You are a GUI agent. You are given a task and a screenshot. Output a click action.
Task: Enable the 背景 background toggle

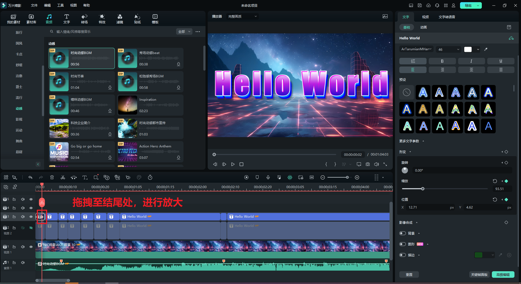click(x=403, y=233)
